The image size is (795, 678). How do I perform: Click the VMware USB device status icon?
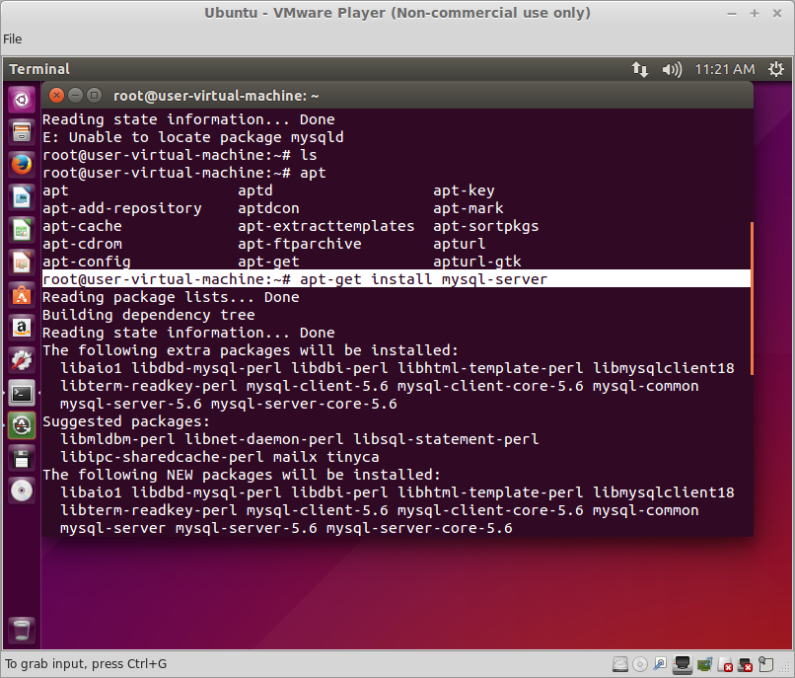coord(660,664)
